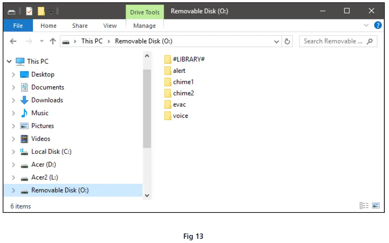This screenshot has width=389, height=243.
Task: Refresh the folder view
Action: (x=287, y=42)
